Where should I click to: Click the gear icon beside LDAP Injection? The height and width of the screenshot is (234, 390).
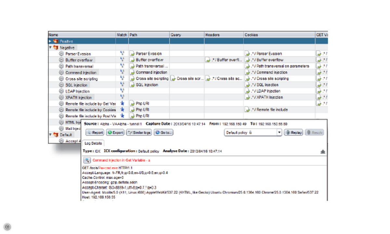(x=61, y=91)
